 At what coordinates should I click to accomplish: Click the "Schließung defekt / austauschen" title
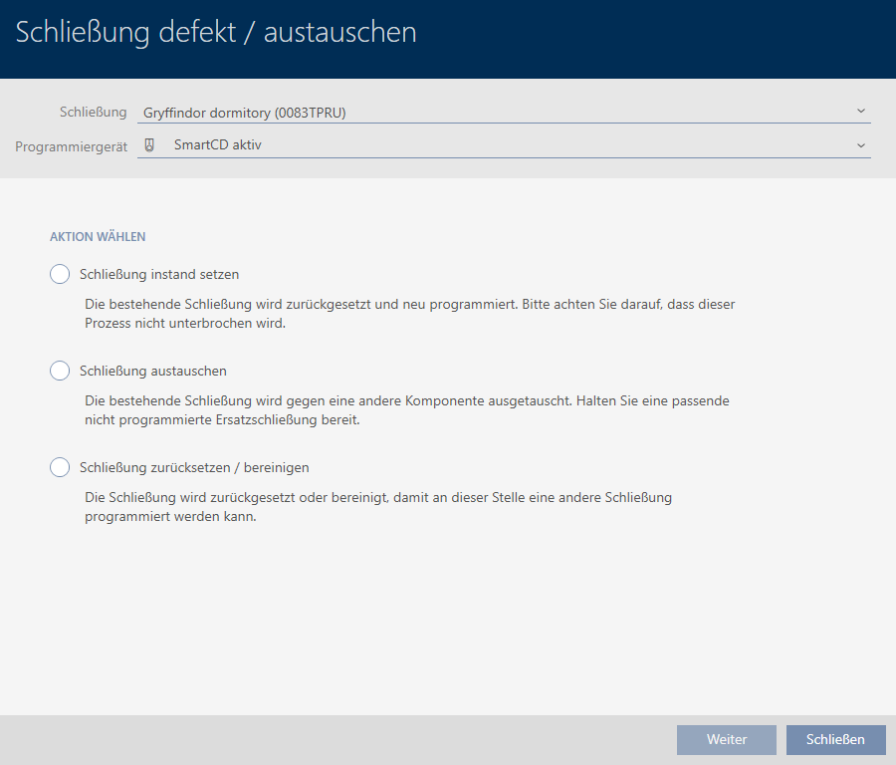click(216, 33)
